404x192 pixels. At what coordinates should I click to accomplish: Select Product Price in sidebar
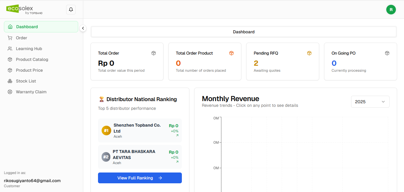pyautogui.click(x=29, y=70)
